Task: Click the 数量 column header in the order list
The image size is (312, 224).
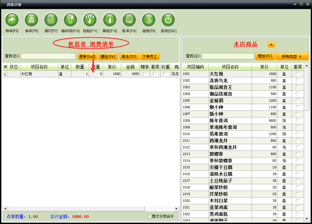Action: (x=80, y=67)
